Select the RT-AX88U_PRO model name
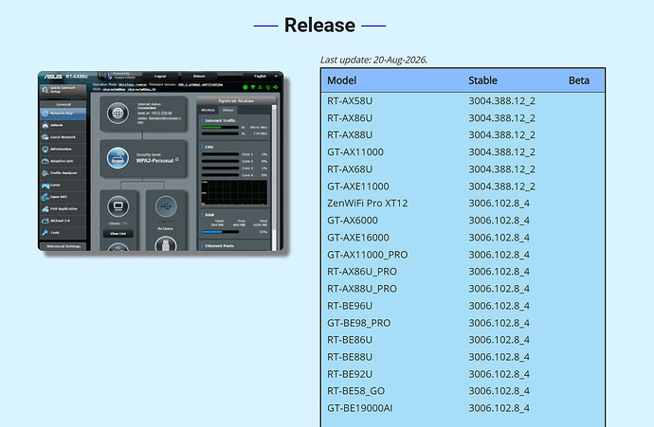 (x=362, y=289)
